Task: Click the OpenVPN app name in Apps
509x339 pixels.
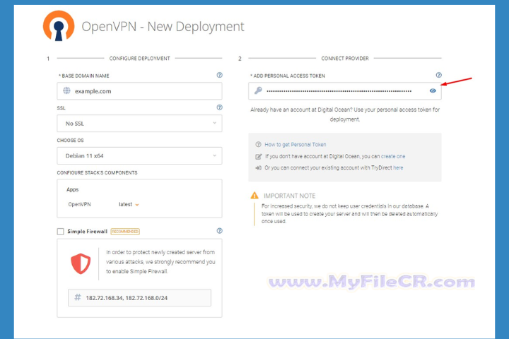Action: (79, 204)
